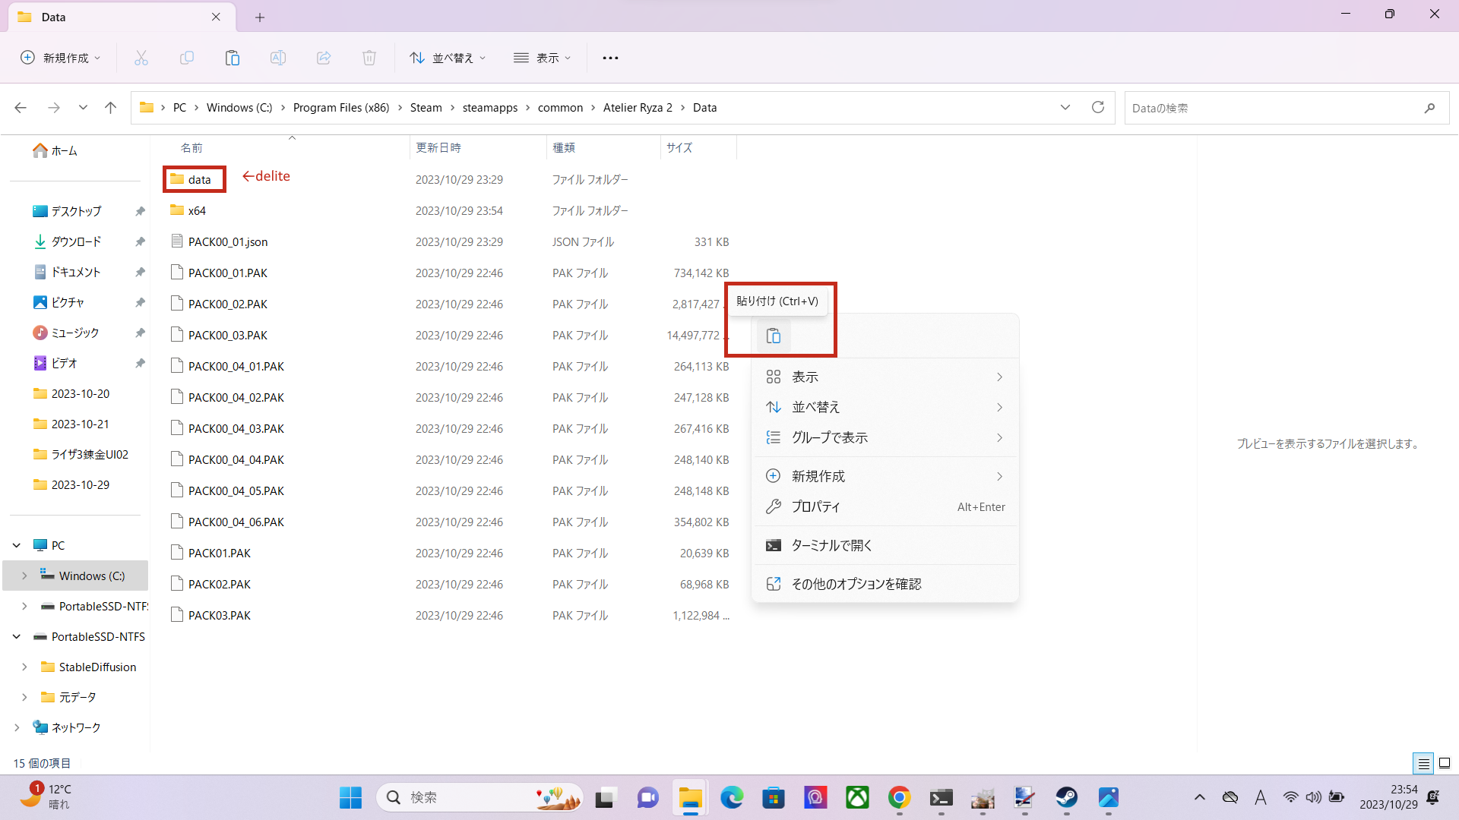Open Task View on taskbar
The height and width of the screenshot is (820, 1459).
(605, 797)
